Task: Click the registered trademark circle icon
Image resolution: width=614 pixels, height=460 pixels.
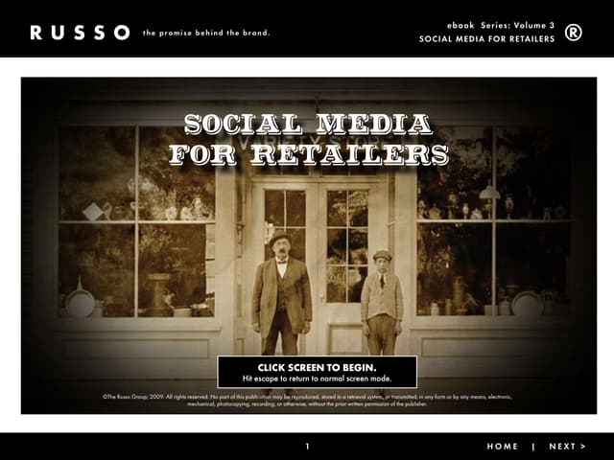Action: pos(574,32)
